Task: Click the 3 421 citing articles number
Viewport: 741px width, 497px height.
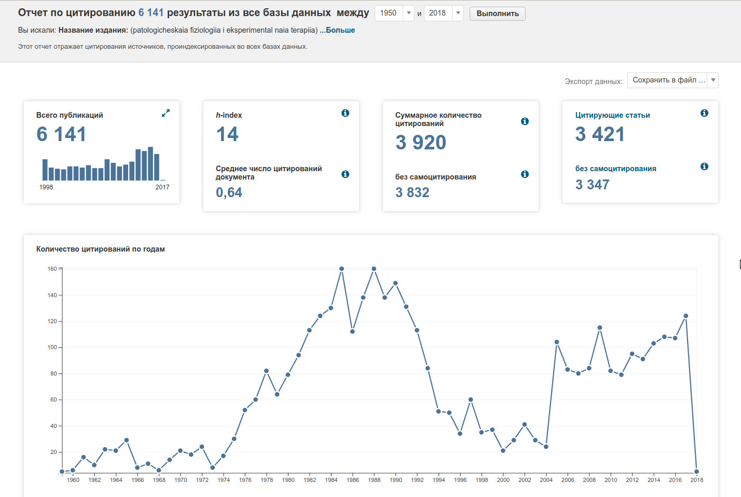Action: (x=599, y=134)
